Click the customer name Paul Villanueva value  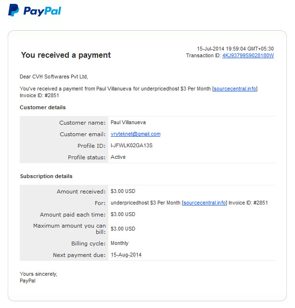pos(128,122)
